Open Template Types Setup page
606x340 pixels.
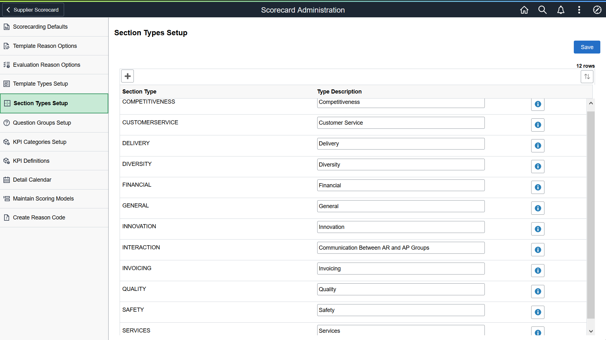coord(40,83)
